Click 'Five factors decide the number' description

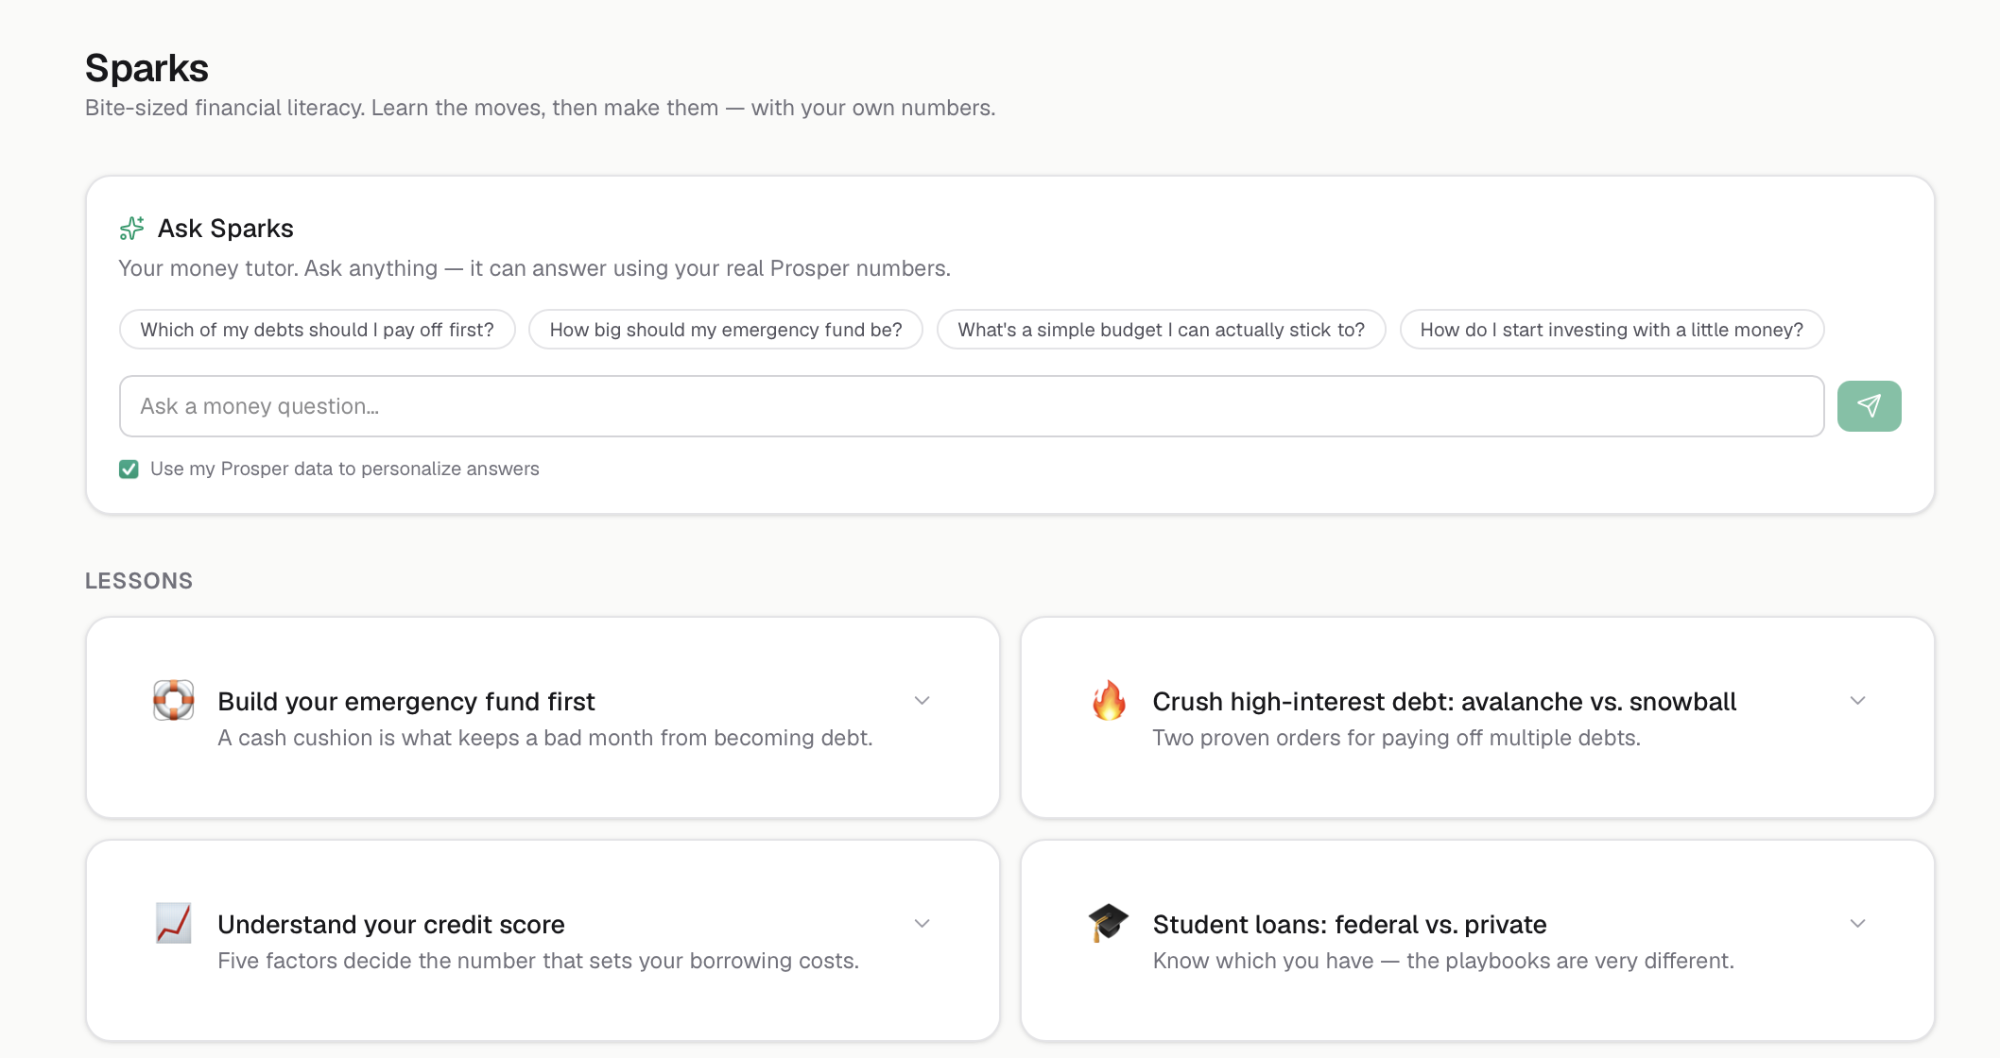[539, 961]
